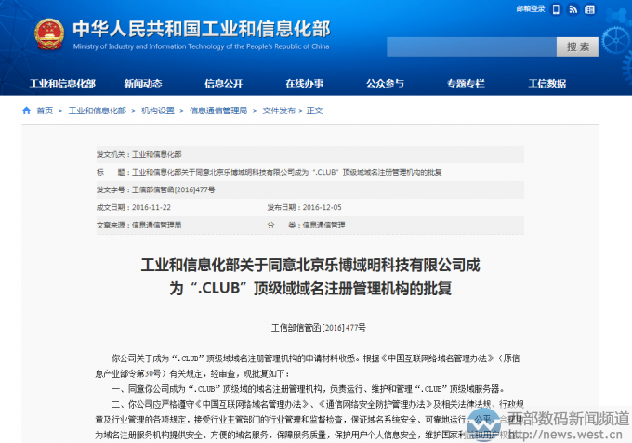Click the search input field
Viewport: 632px width, 443px height.
coord(471,46)
